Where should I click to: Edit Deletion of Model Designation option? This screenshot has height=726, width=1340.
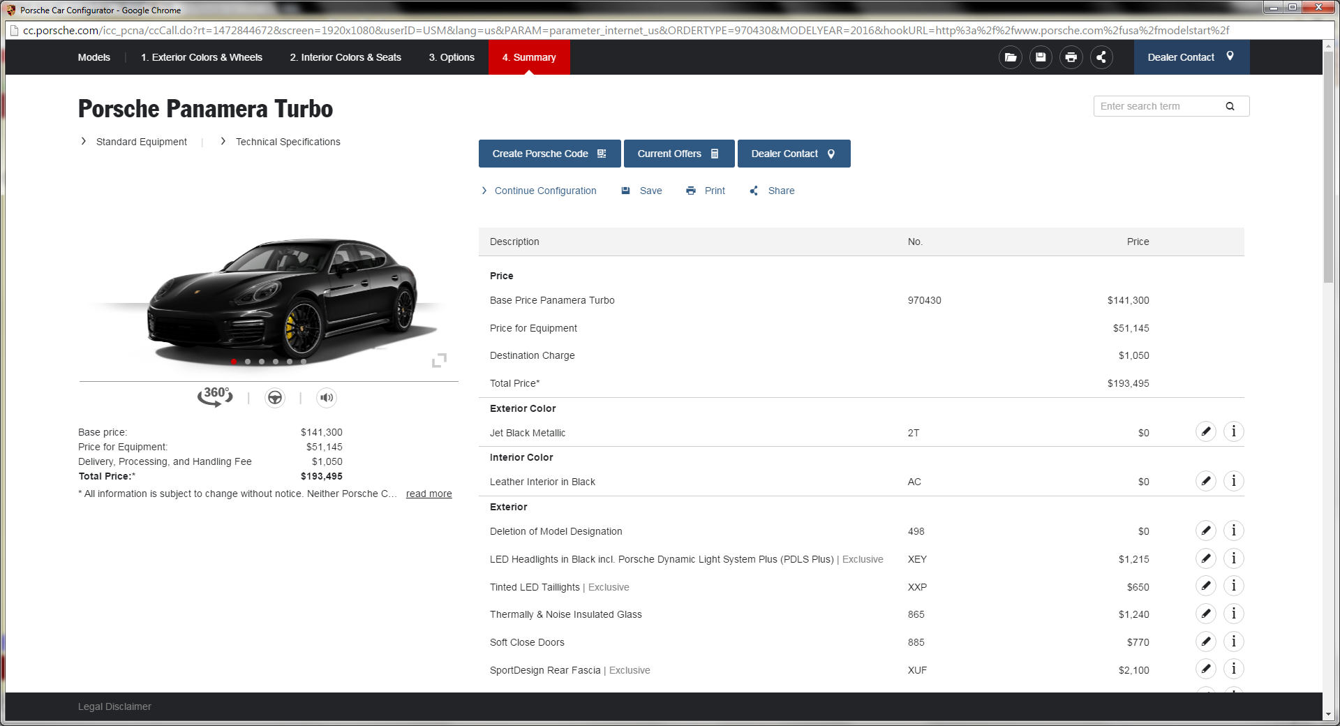[1205, 531]
